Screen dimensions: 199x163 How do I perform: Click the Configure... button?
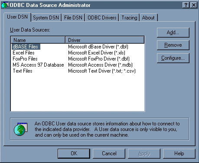pyautogui.click(x=173, y=58)
